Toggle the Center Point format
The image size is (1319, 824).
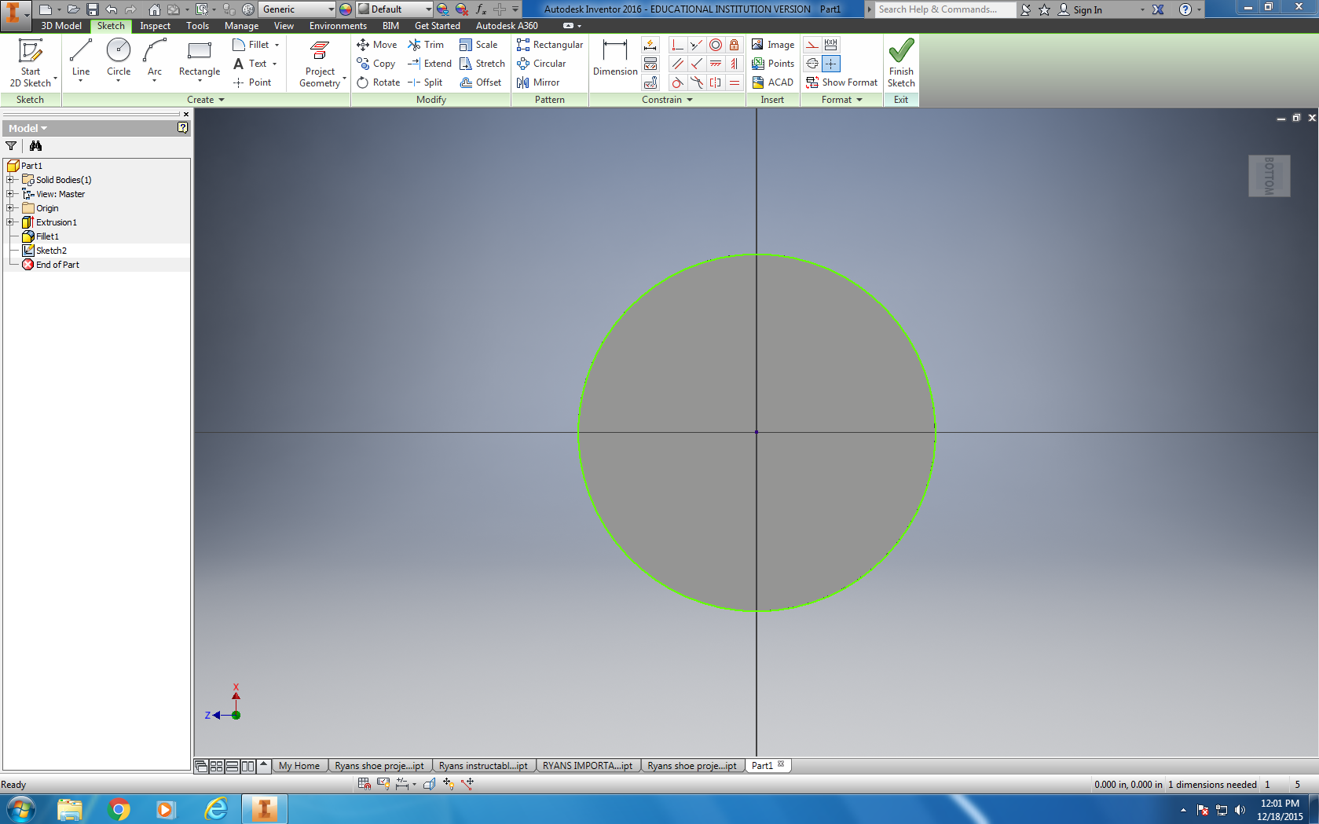click(831, 64)
